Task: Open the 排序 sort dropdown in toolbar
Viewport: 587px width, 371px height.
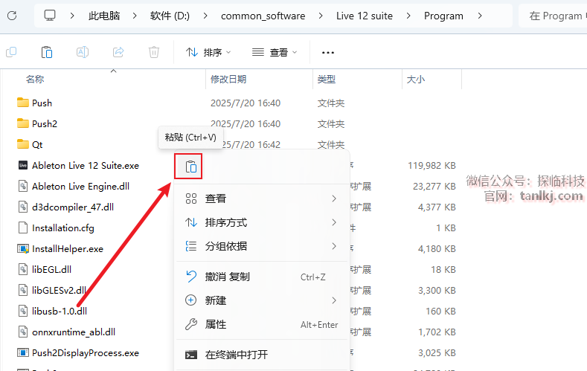Action: tap(208, 52)
